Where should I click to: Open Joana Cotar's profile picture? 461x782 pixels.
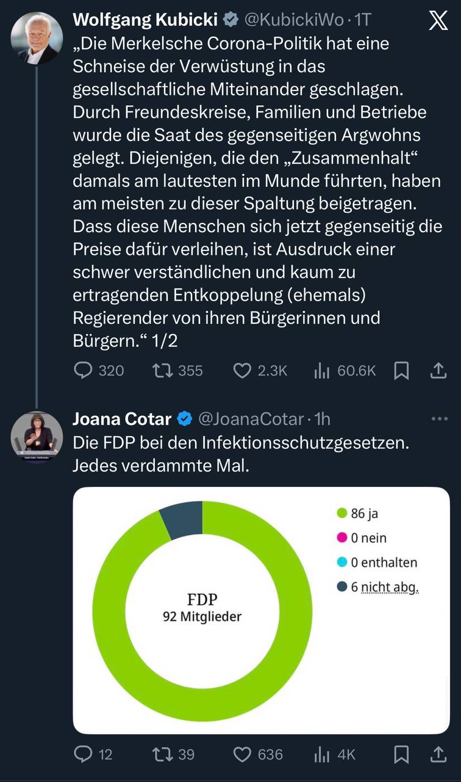point(37,437)
